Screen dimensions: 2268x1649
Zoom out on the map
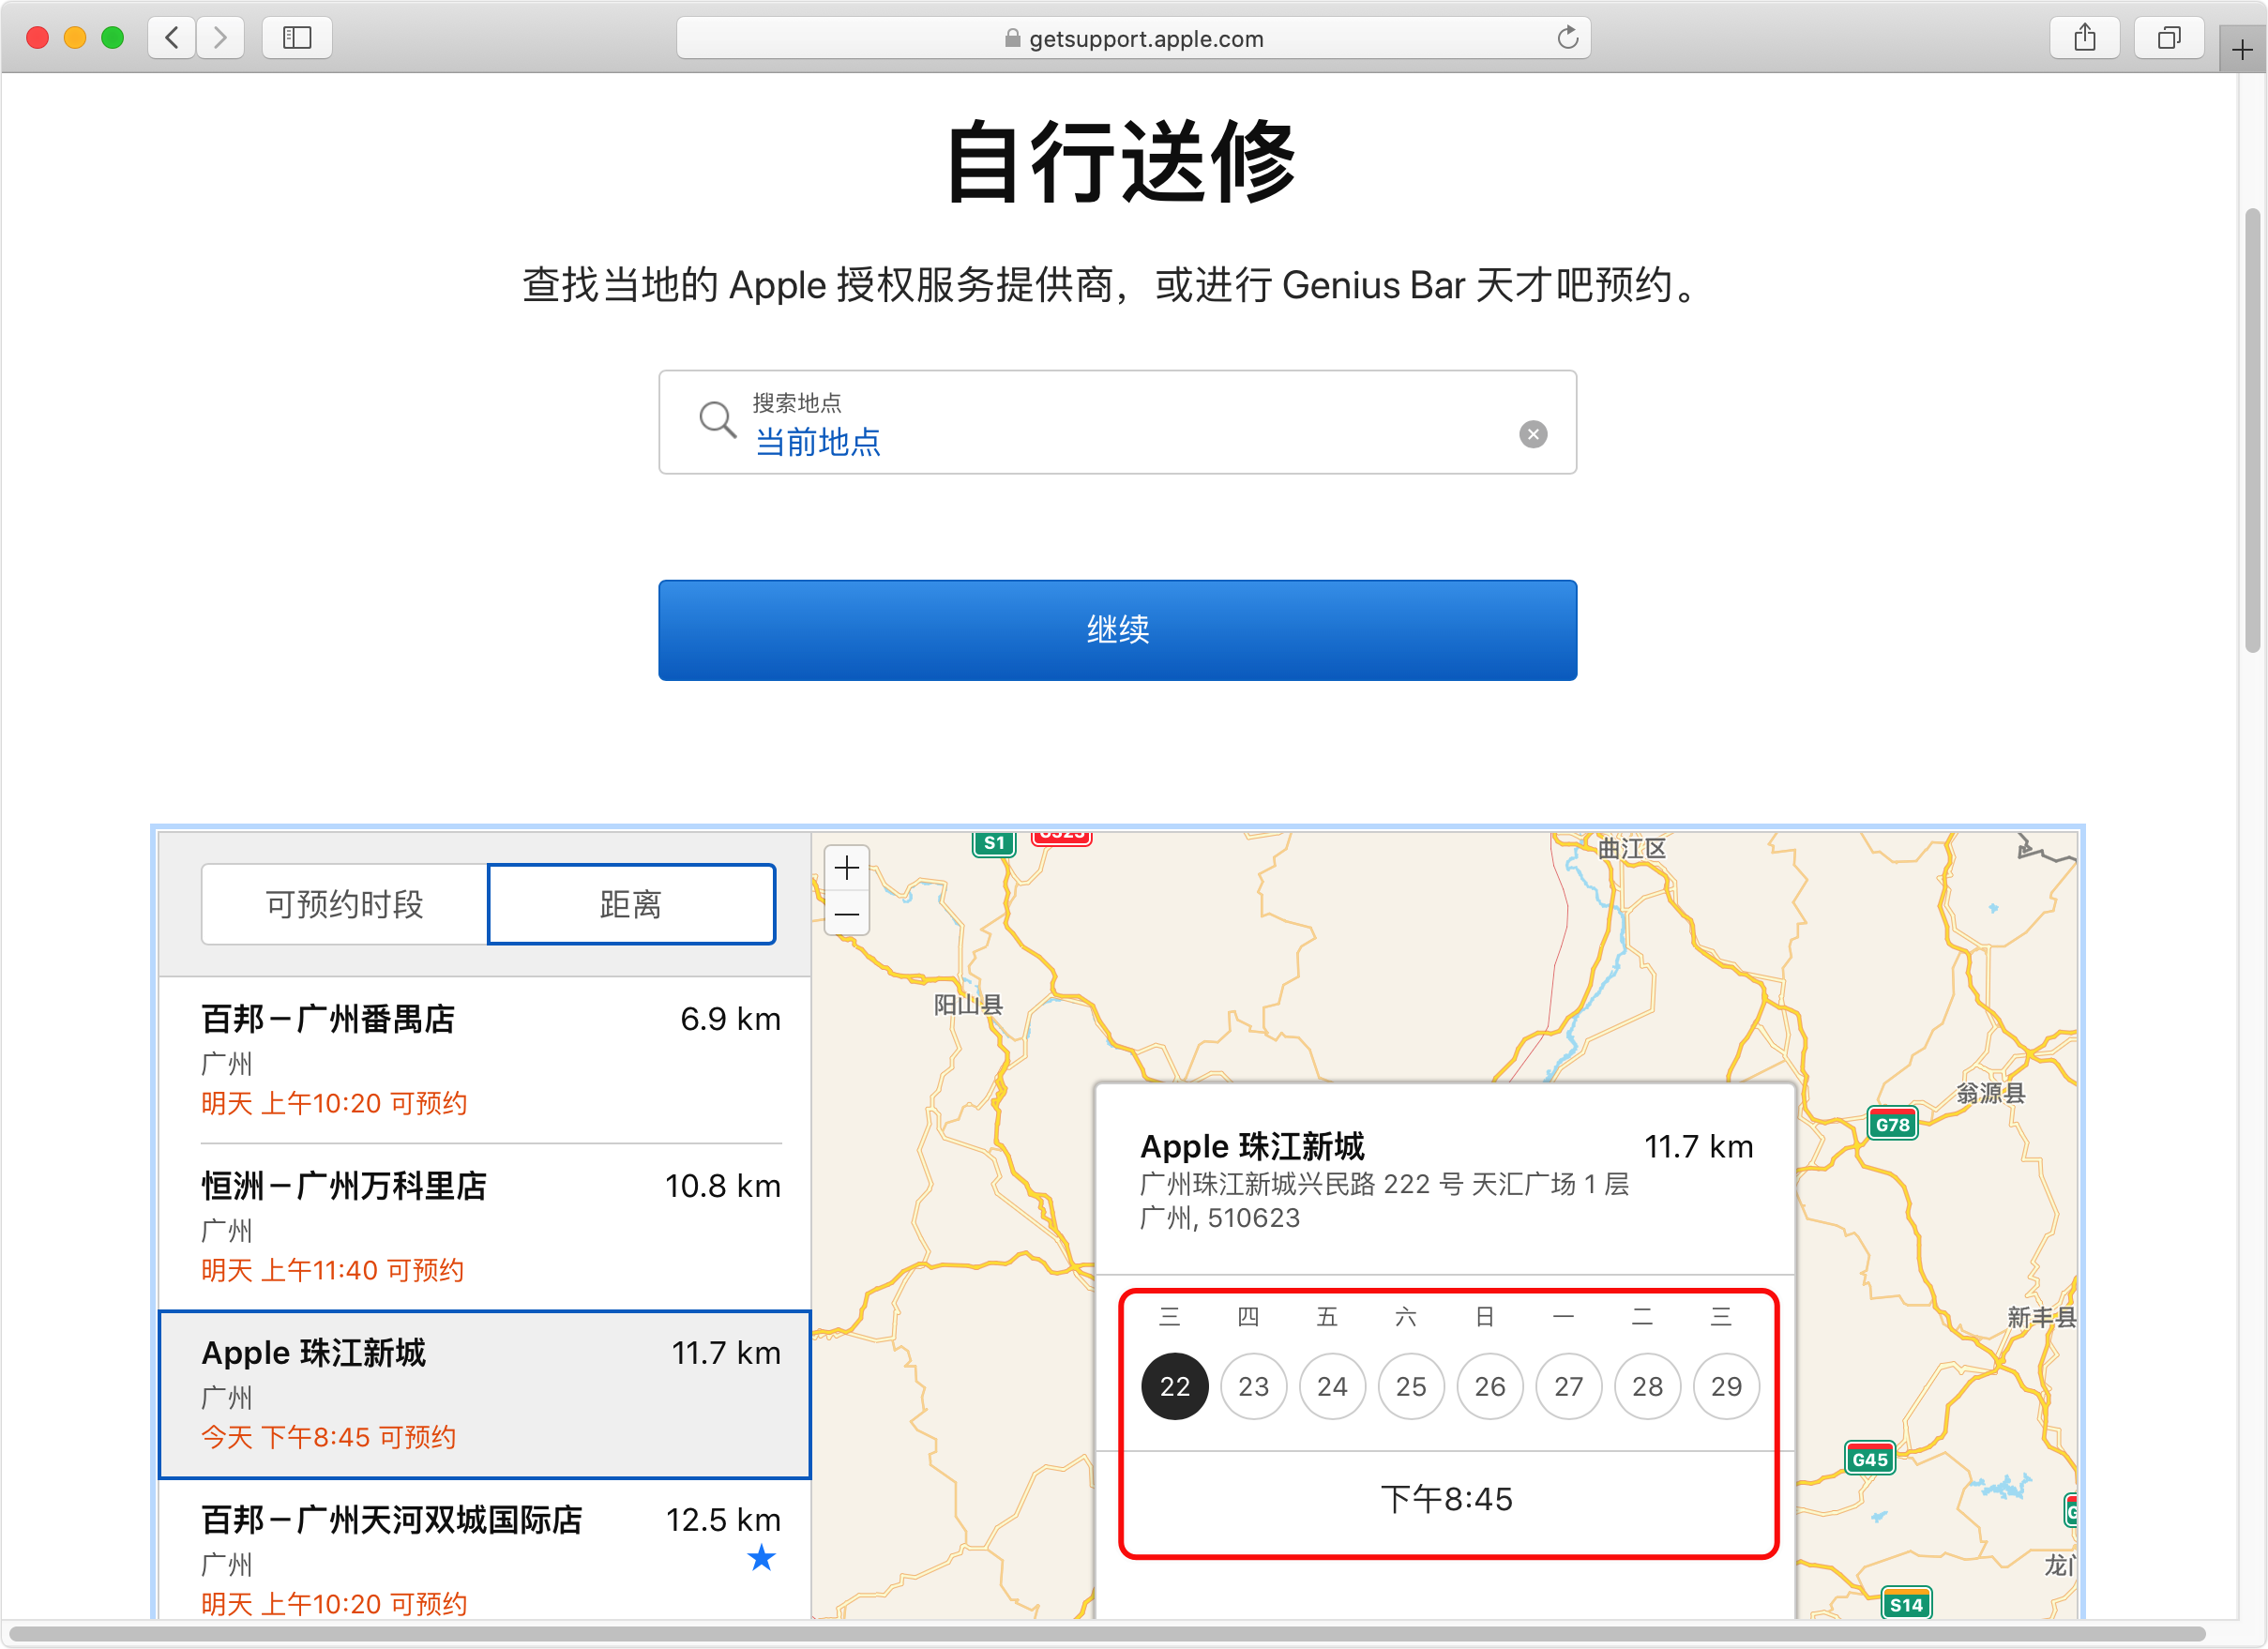(846, 913)
